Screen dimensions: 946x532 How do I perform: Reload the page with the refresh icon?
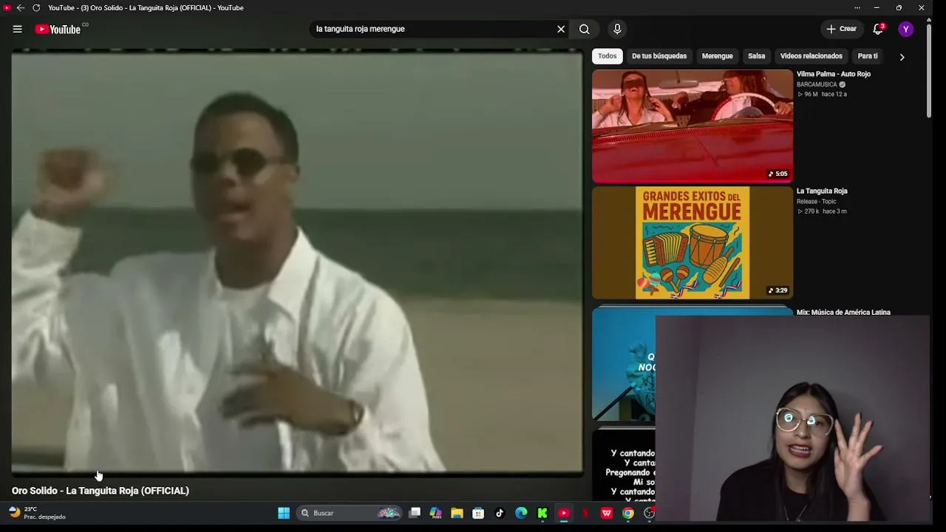click(x=36, y=7)
